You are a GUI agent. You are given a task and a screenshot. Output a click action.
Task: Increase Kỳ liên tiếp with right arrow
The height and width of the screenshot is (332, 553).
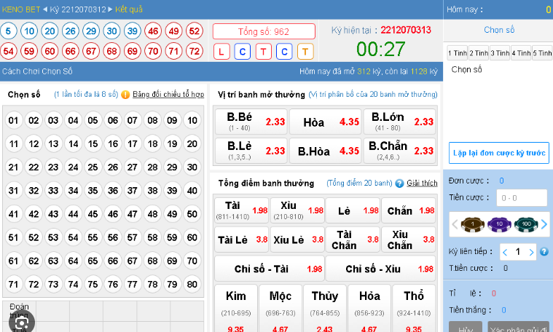click(532, 252)
